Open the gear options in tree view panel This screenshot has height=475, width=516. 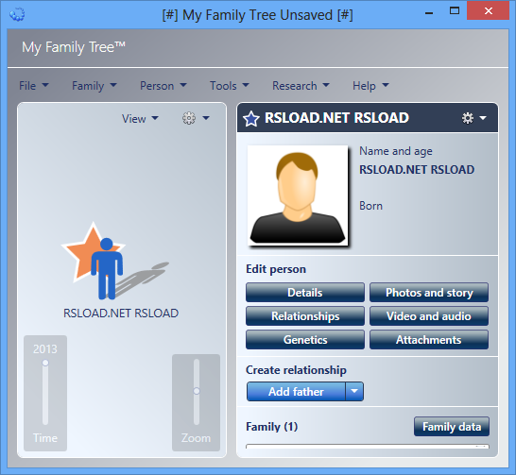pyautogui.click(x=189, y=118)
